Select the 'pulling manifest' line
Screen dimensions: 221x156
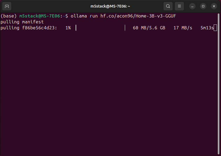pyautogui.click(x=22, y=22)
